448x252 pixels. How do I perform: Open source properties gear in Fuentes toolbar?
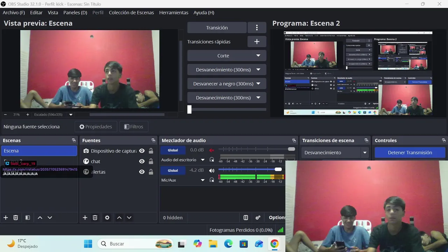107,218
